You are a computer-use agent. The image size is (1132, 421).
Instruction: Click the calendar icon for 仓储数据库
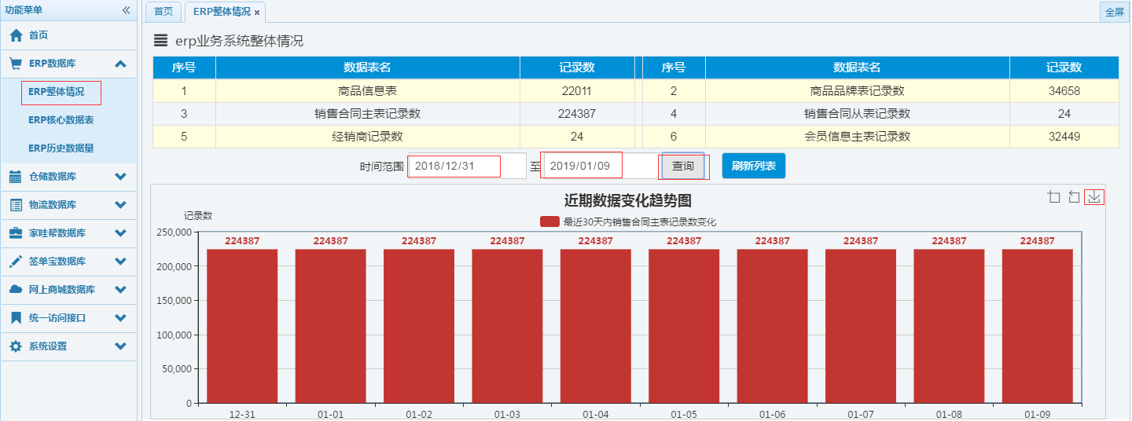coord(16,177)
